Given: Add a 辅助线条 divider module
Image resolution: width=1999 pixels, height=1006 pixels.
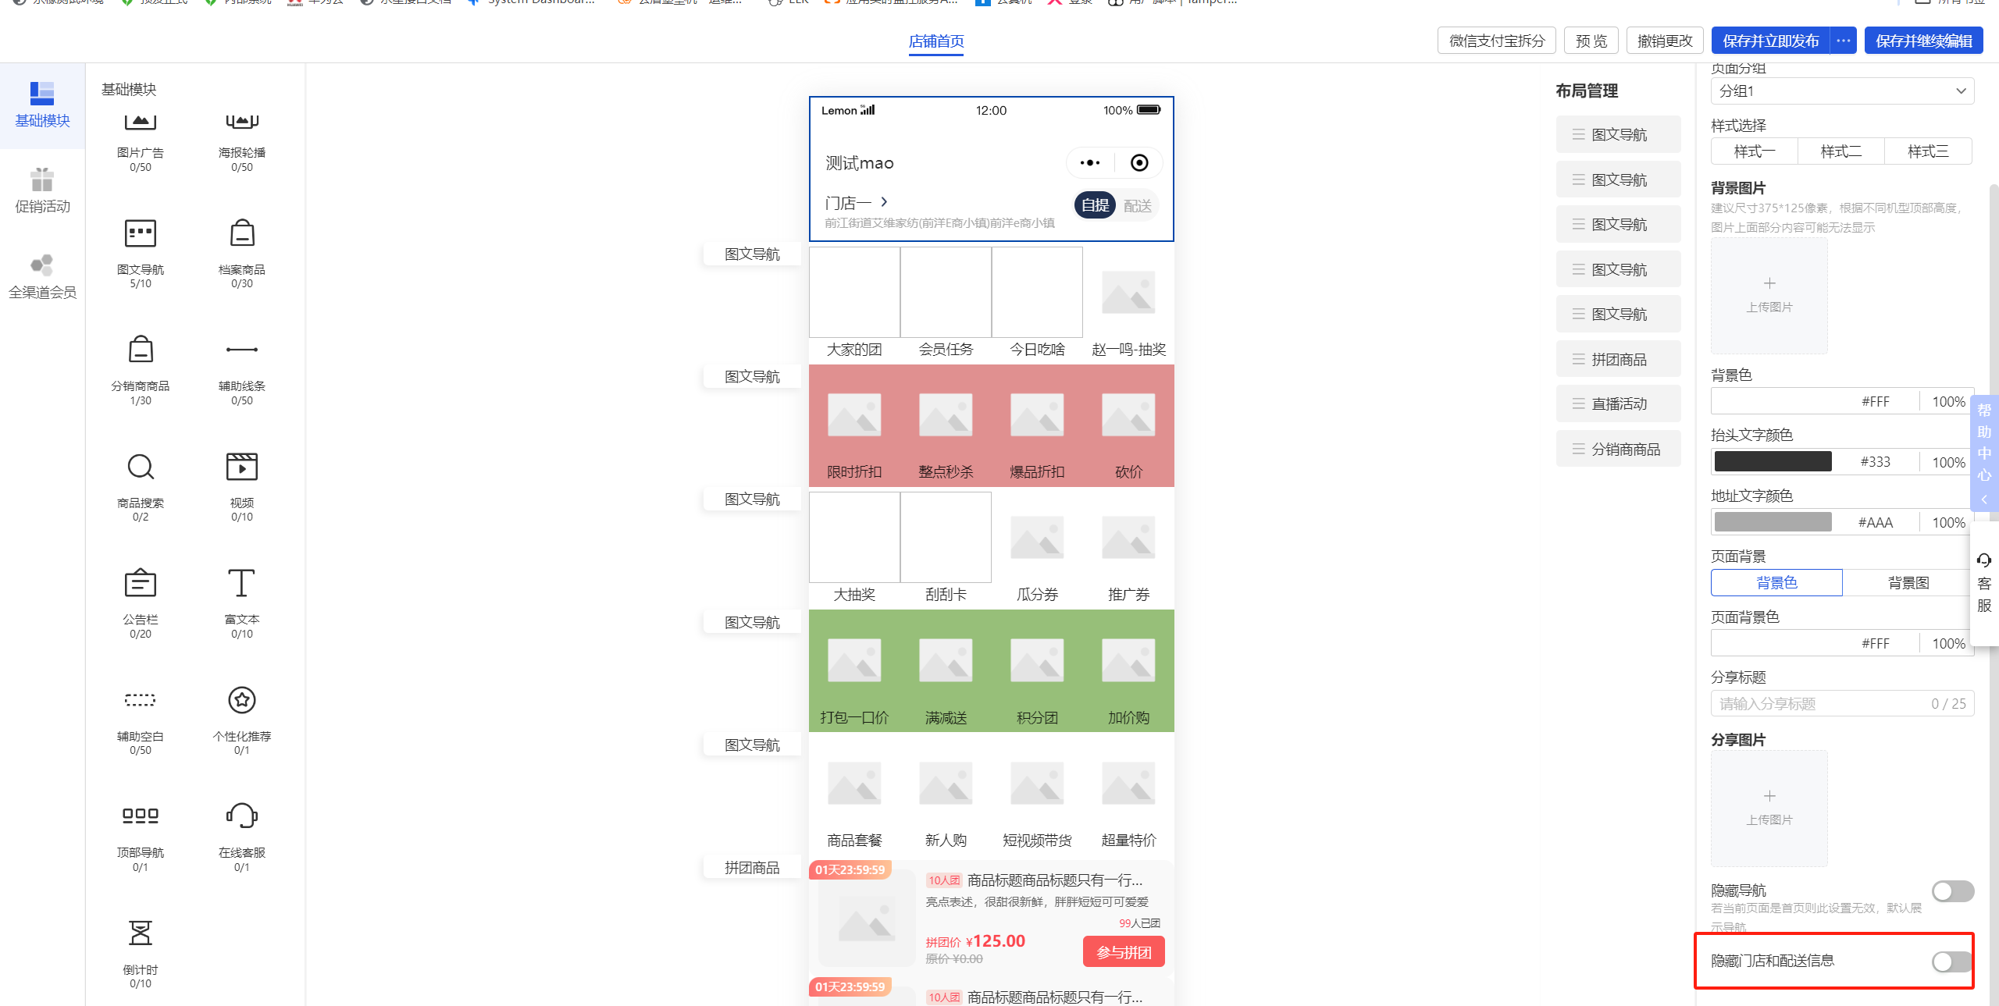Looking at the screenshot, I should [x=242, y=368].
